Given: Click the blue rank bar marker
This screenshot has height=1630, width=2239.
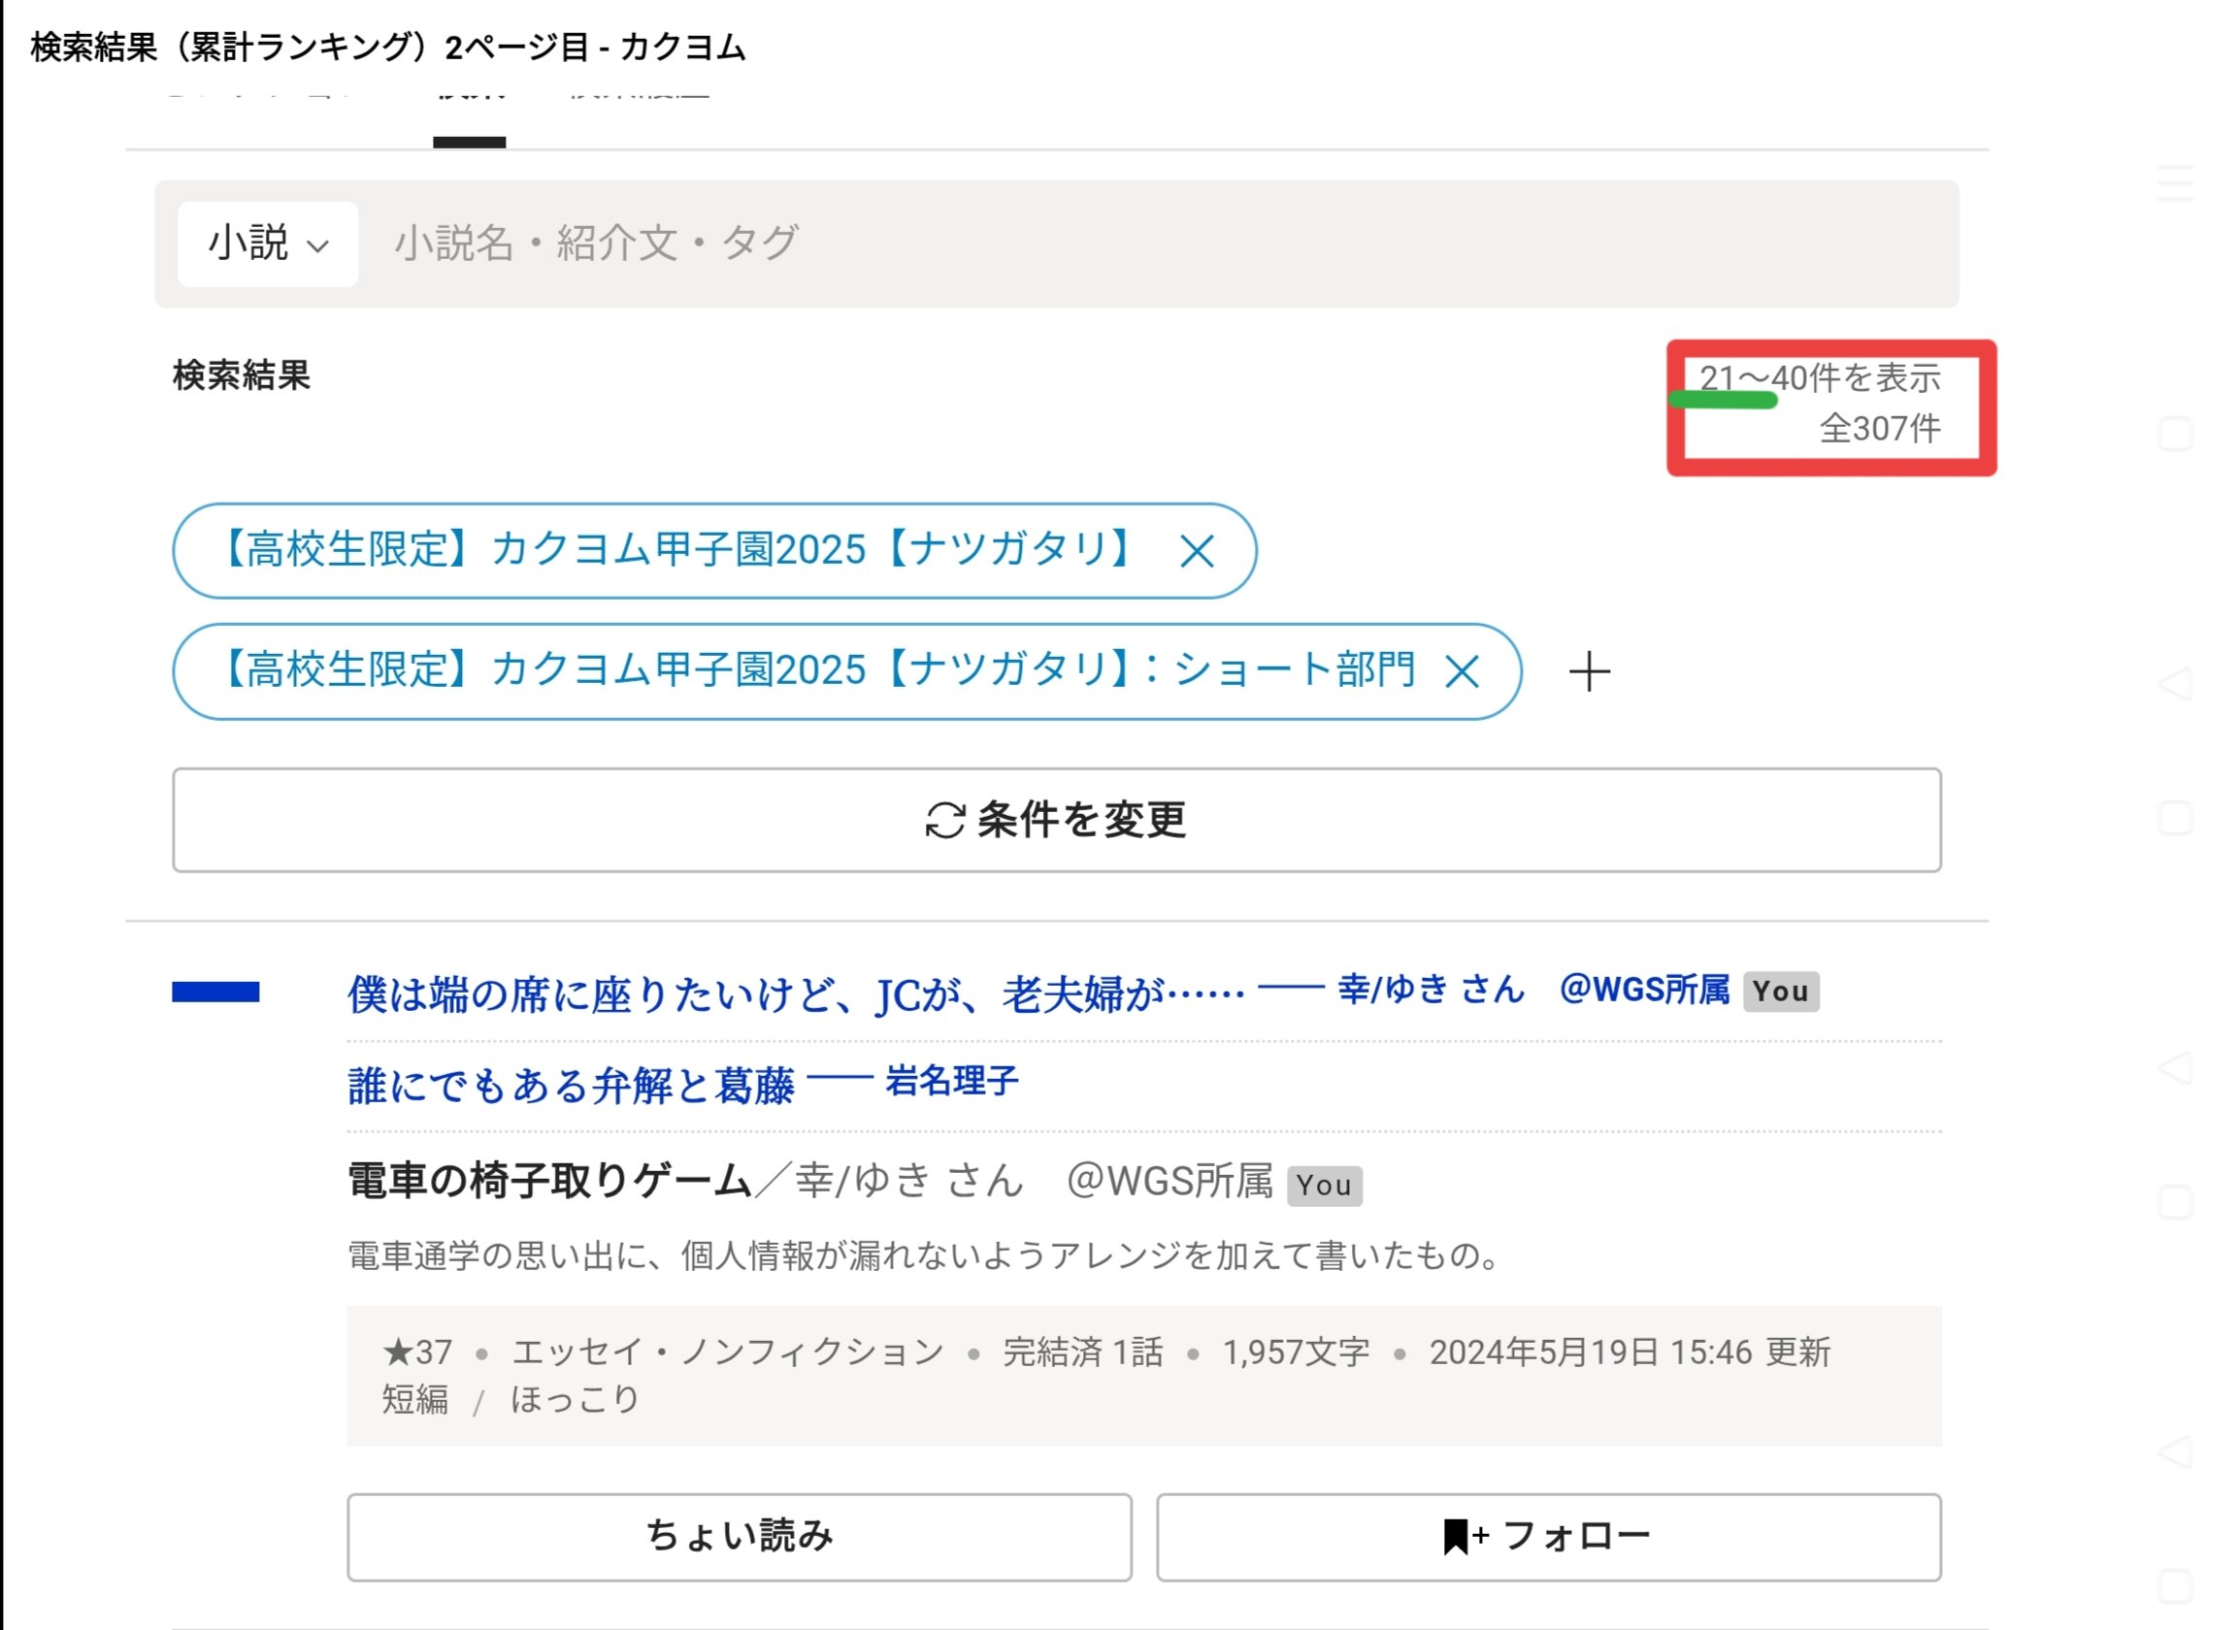Looking at the screenshot, I should pos(215,992).
